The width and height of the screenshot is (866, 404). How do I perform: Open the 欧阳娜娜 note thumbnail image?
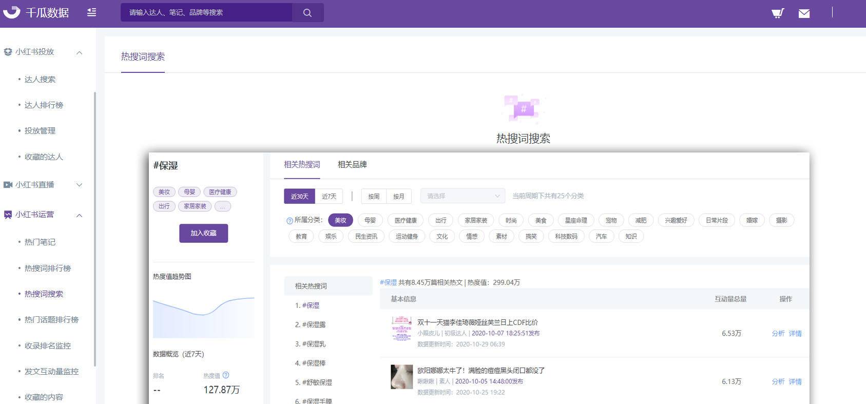(401, 377)
